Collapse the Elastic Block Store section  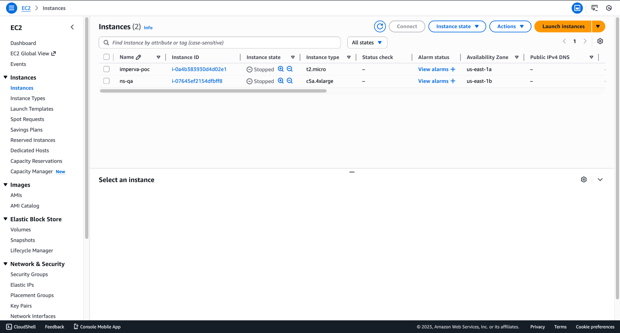click(5, 219)
